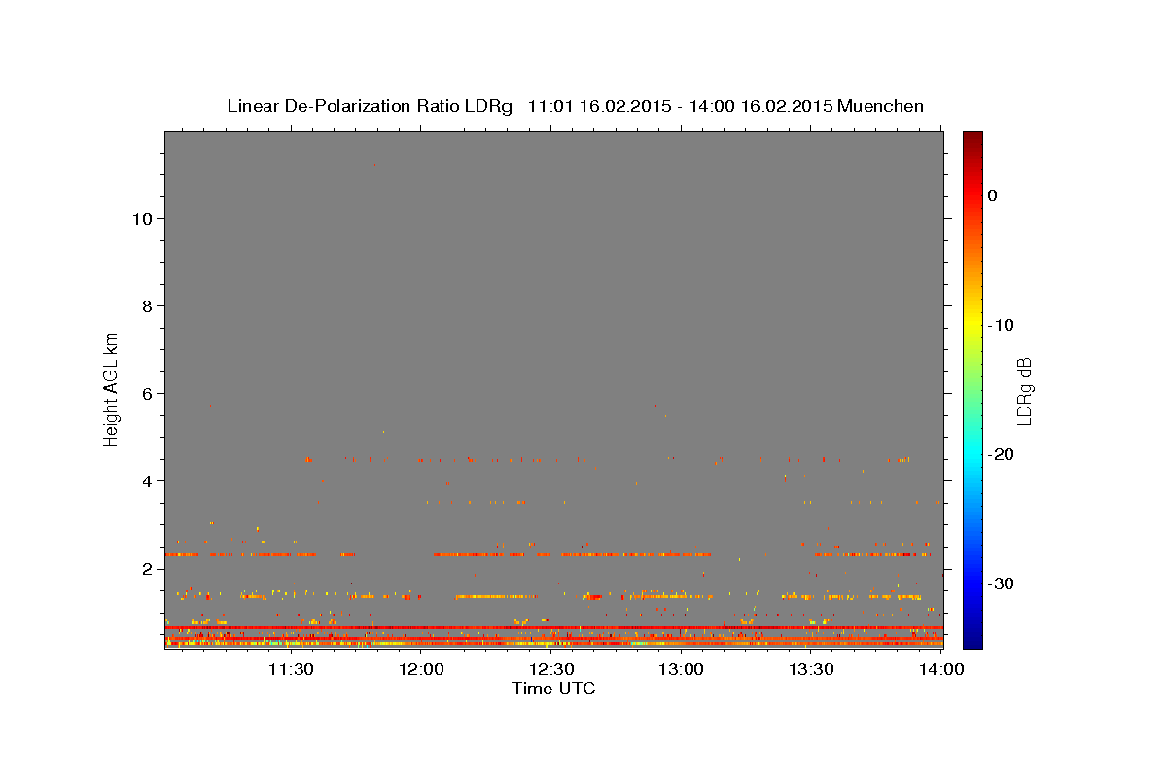Click the '13:30' time tick label
Image resolution: width=1167 pixels, height=778 pixels.
tap(811, 669)
